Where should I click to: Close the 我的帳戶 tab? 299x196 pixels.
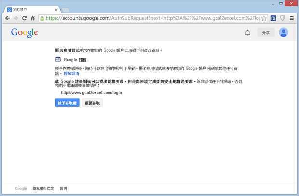[x=56, y=10]
